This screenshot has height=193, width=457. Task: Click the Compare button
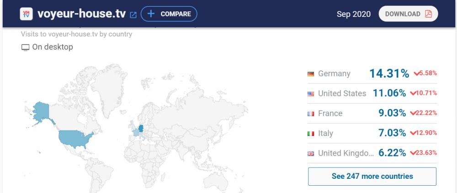pos(169,14)
